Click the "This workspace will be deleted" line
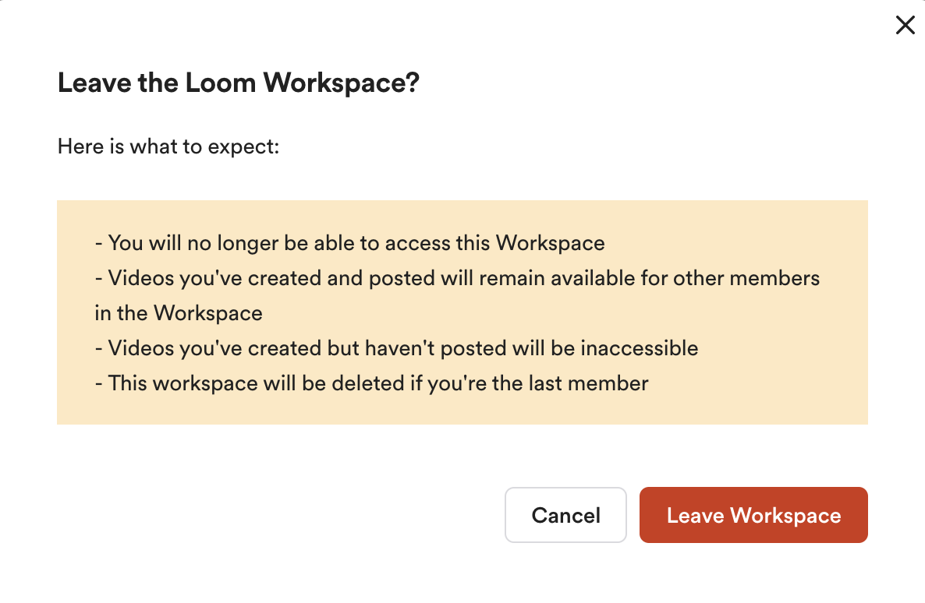The height and width of the screenshot is (603, 925). (371, 383)
